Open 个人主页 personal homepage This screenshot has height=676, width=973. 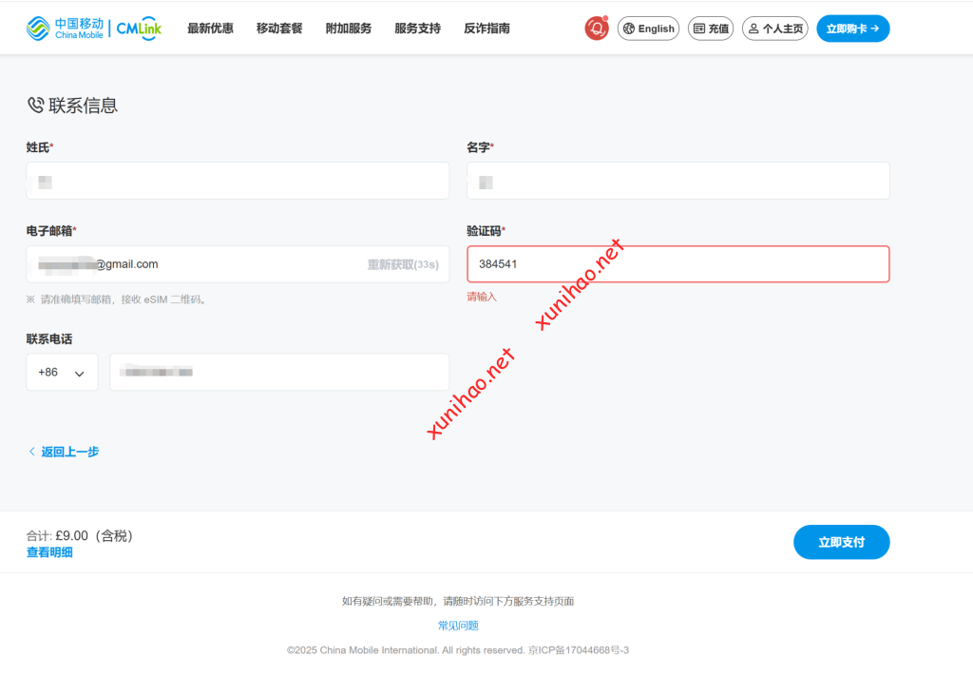point(774,29)
